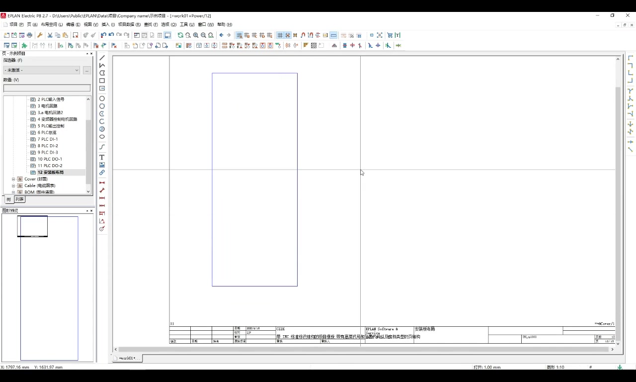This screenshot has height=382, width=636.
Task: Insert a hyperlink with the link tool
Action: pos(102,173)
